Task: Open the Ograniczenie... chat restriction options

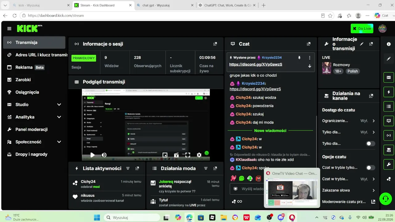Action: (x=349, y=121)
